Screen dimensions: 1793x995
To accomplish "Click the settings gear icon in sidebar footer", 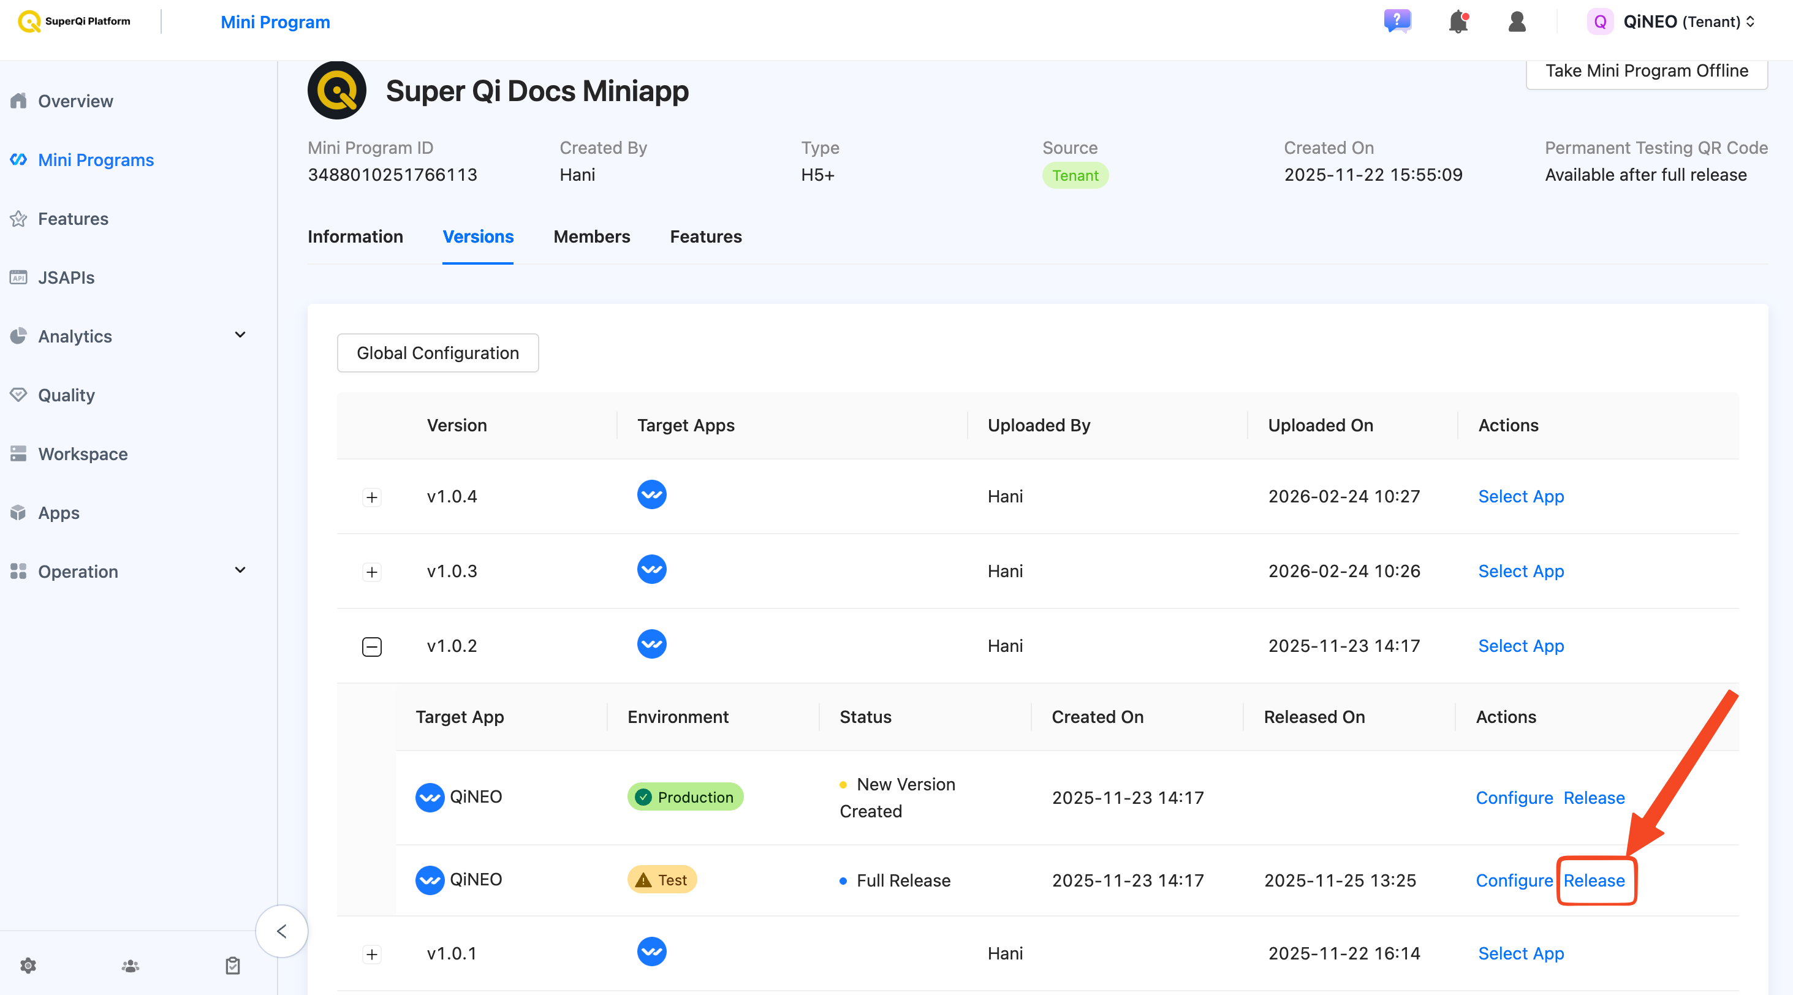I will (28, 966).
